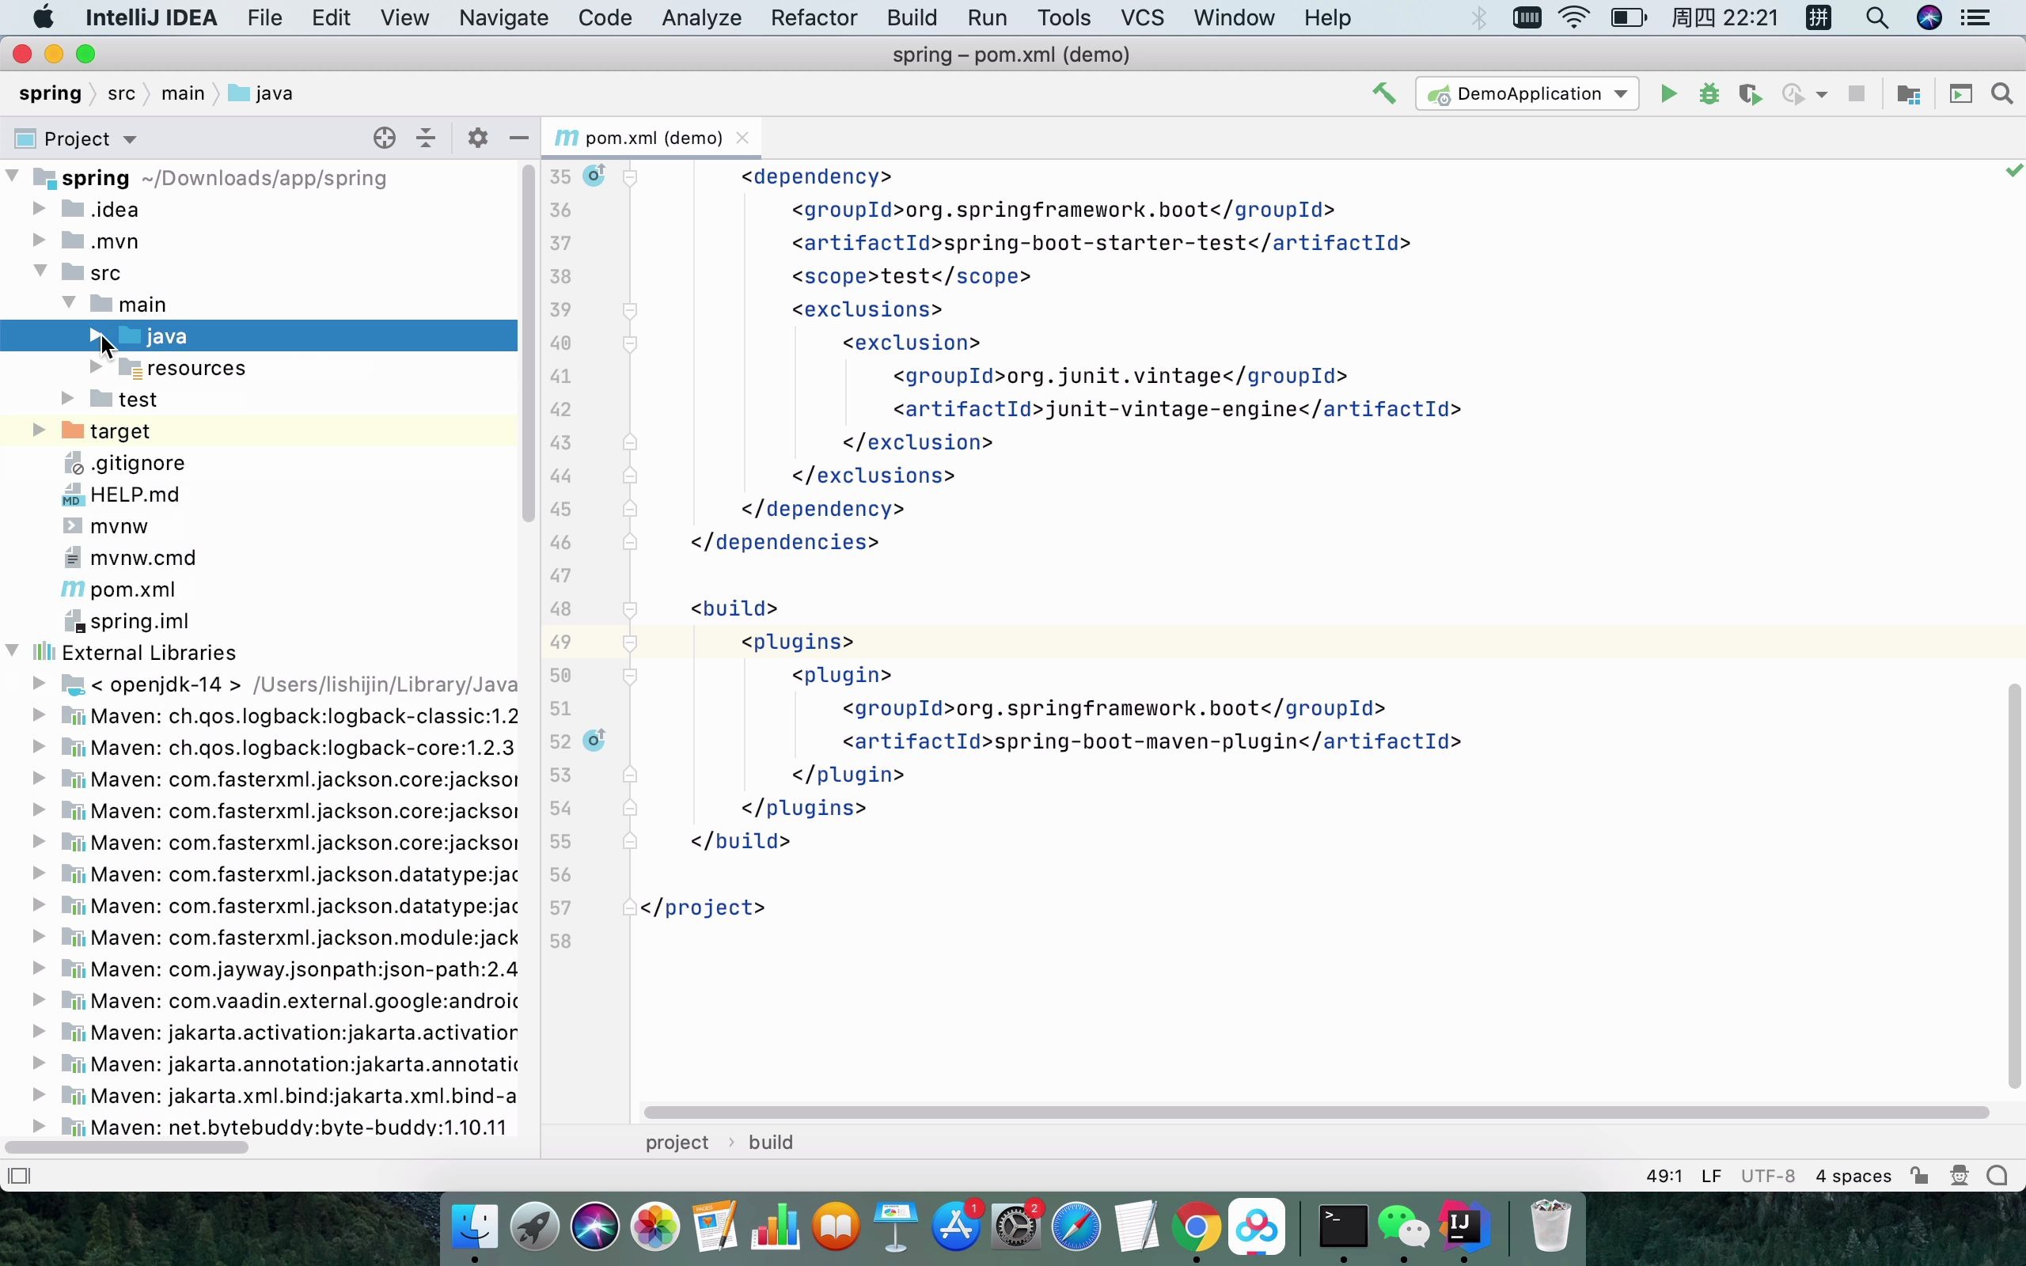Viewport: 2026px width, 1266px height.
Task: Expand the target folder
Action: tap(39, 430)
